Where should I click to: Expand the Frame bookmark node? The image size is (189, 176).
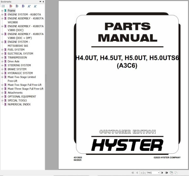pyautogui.click(x=2, y=11)
